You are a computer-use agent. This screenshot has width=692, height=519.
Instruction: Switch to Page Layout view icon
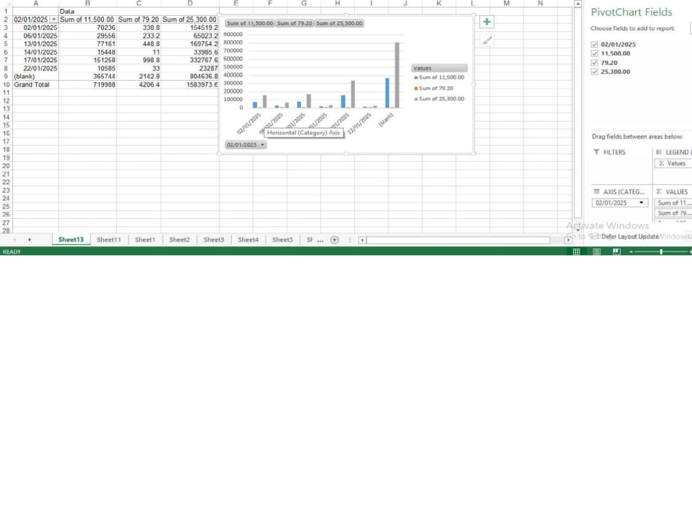pyautogui.click(x=597, y=252)
